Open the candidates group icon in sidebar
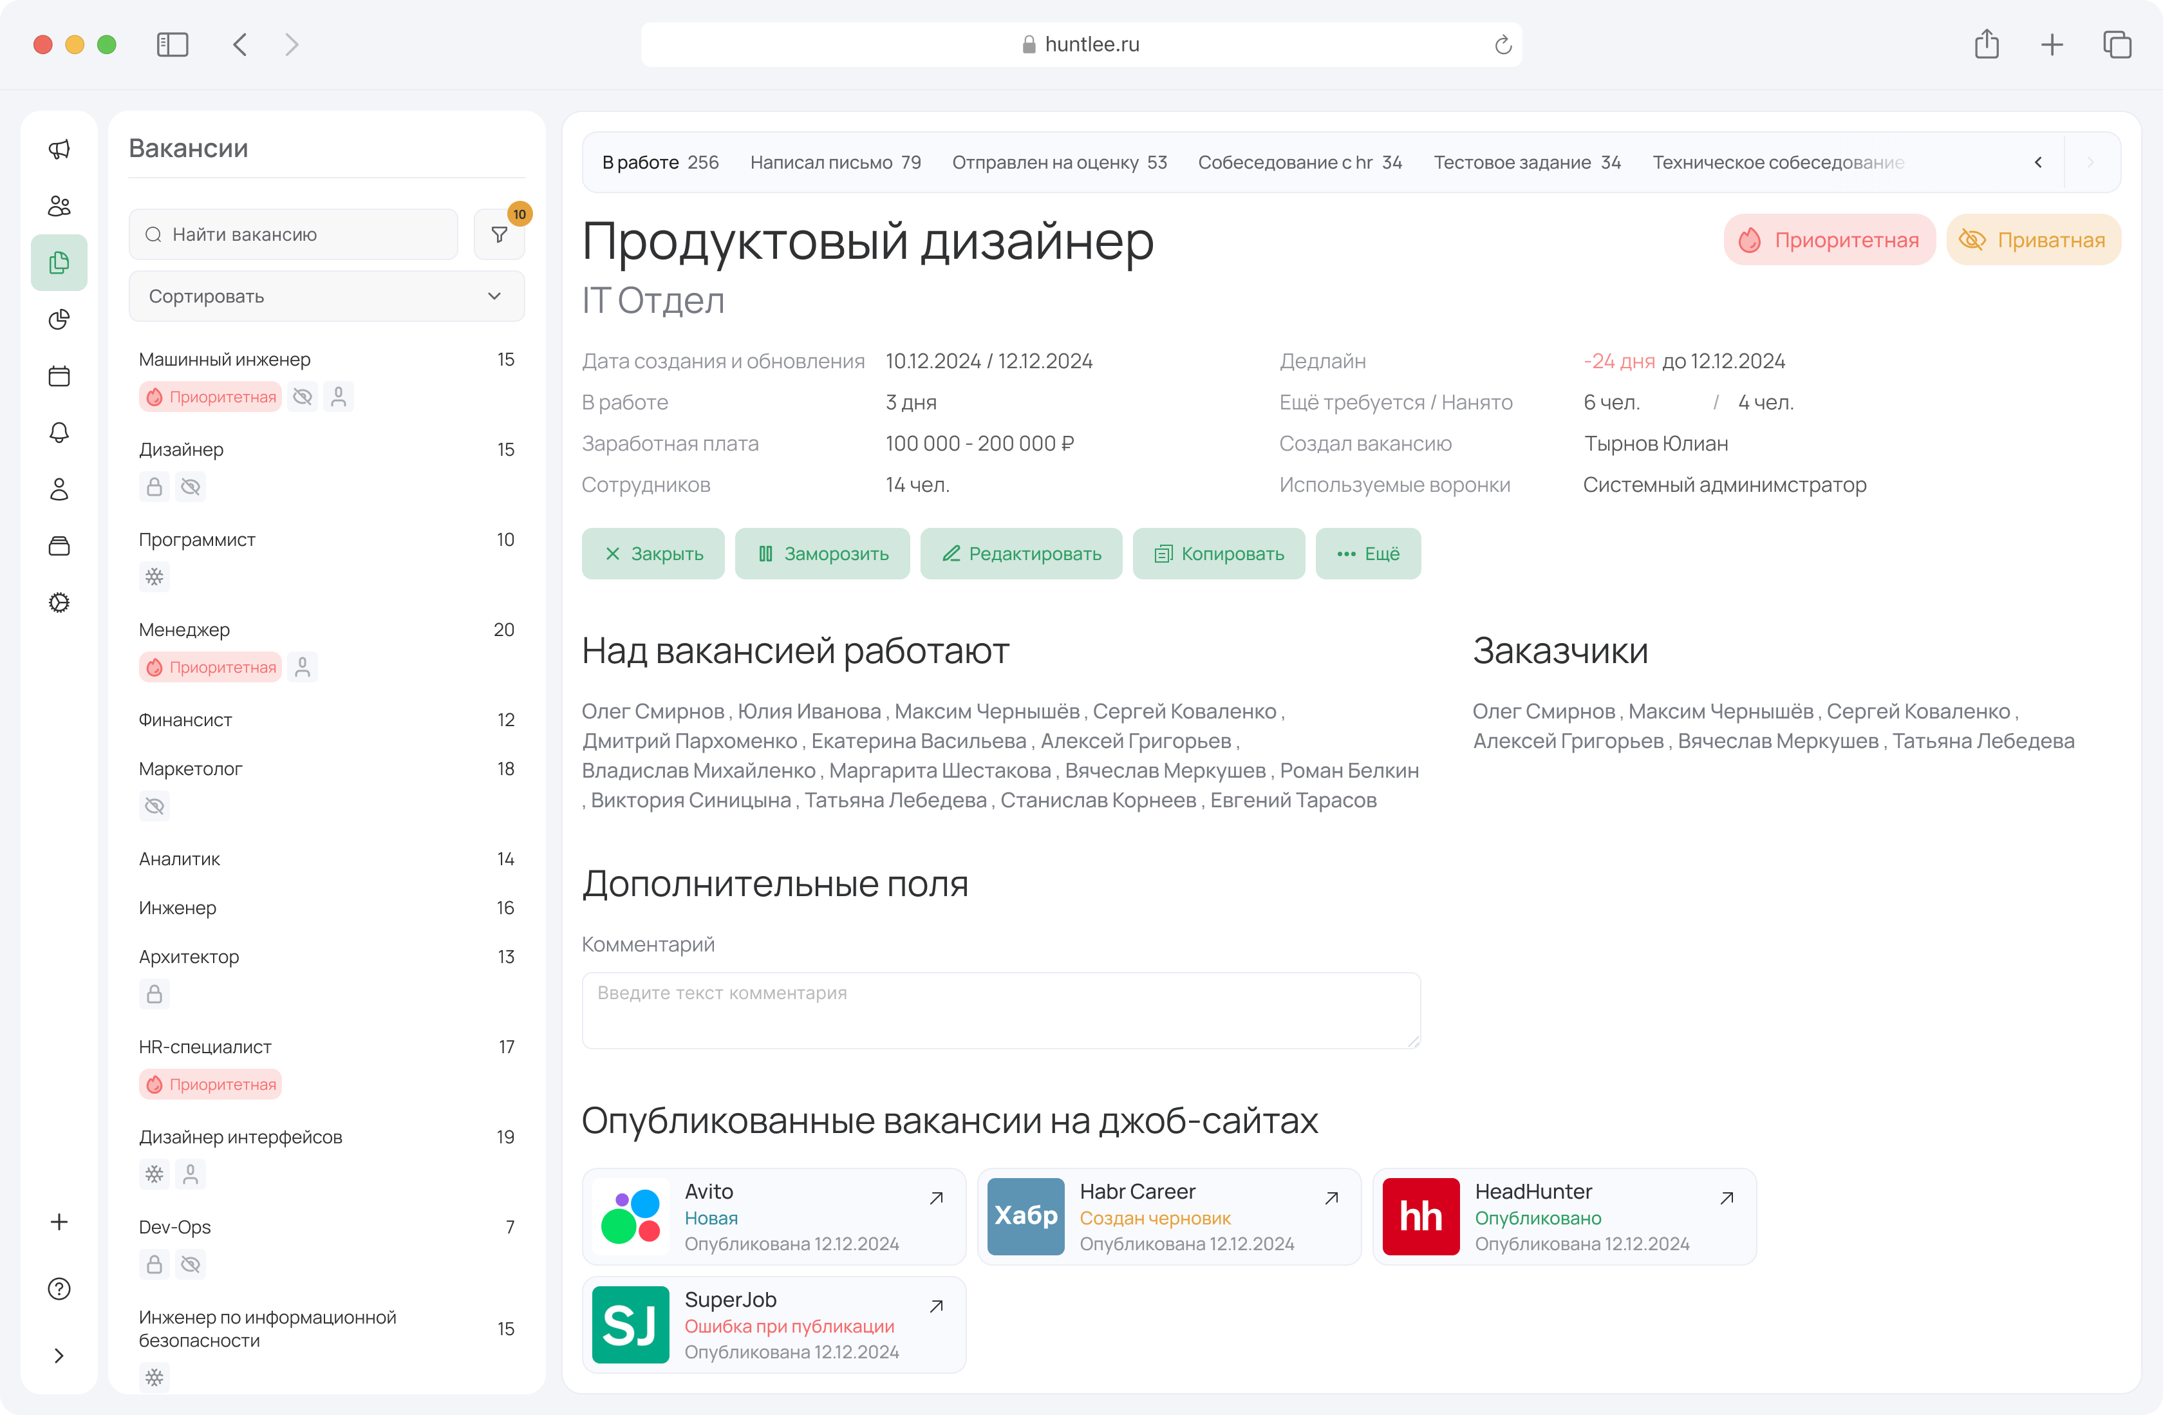Image resolution: width=2163 pixels, height=1415 pixels. click(59, 206)
